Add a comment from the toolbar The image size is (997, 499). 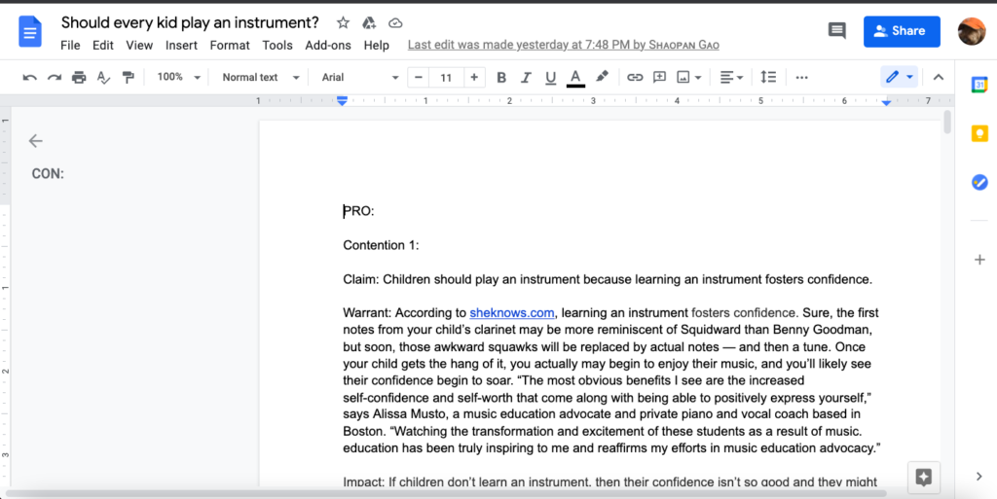(659, 78)
